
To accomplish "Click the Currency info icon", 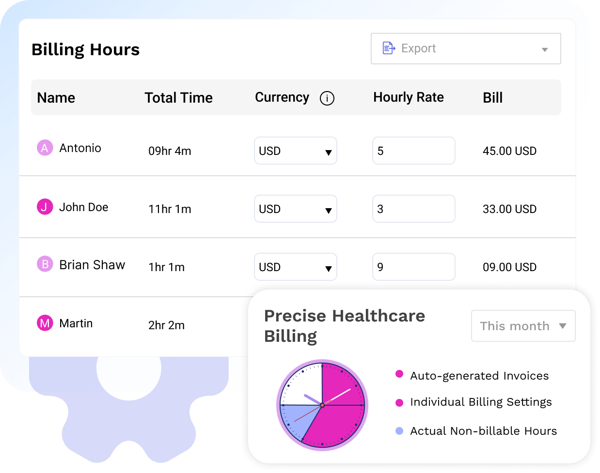I will click(327, 98).
